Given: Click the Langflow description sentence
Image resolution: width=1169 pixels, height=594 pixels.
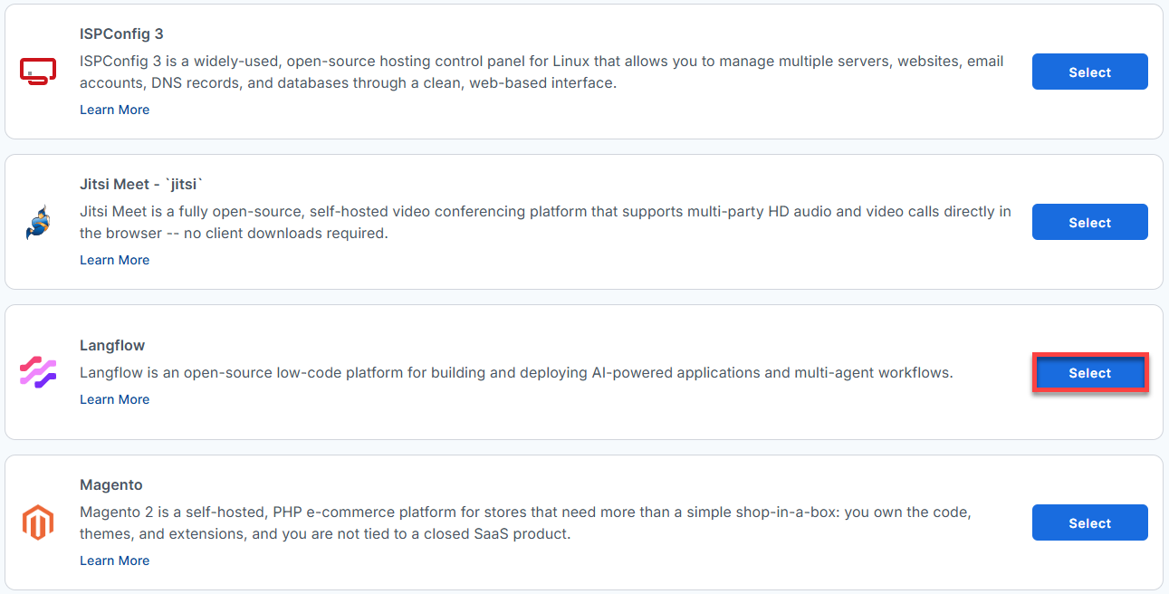Looking at the screenshot, I should pos(516,373).
